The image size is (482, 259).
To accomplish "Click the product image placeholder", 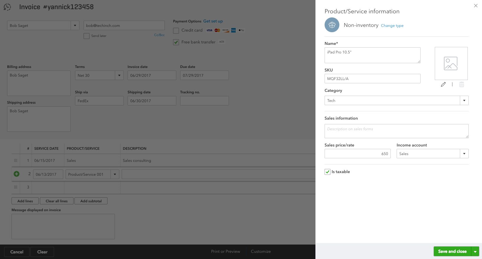I will pyautogui.click(x=451, y=63).
